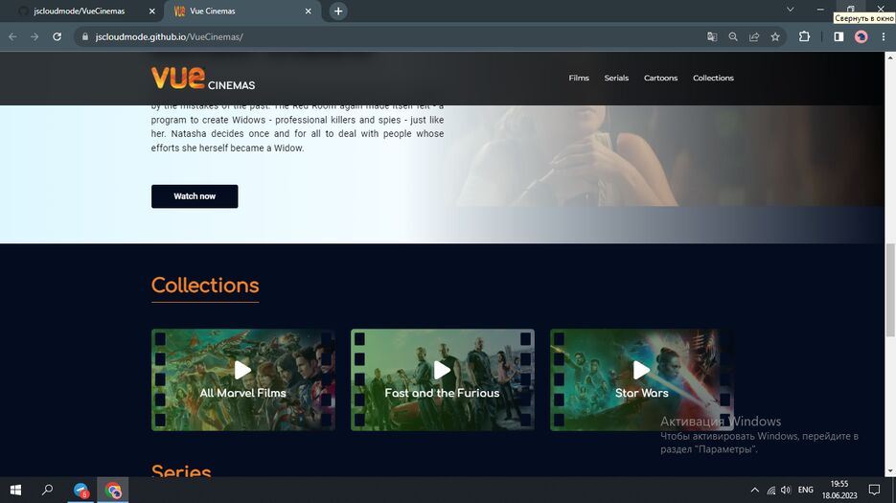Screen dimensions: 896x503
Task: Open the Windows Start menu
Action: [15, 490]
